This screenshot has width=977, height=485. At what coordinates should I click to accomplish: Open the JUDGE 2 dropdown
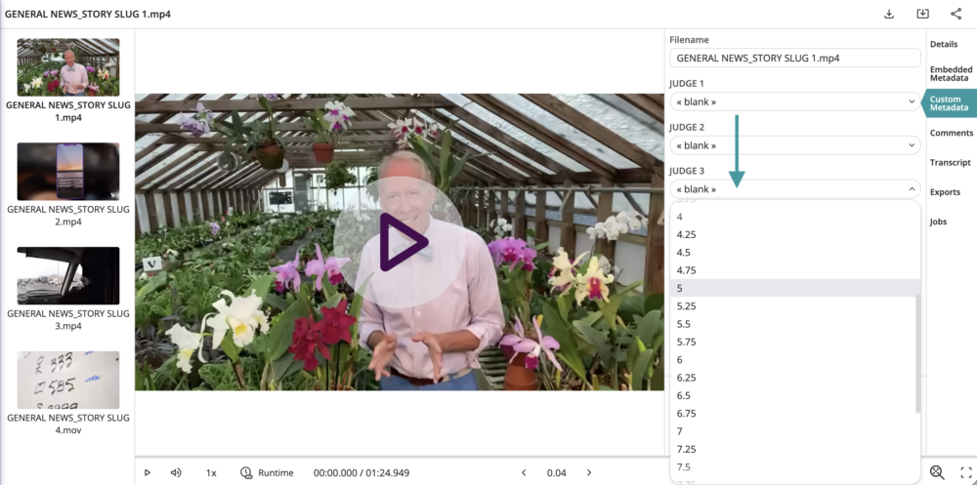794,145
